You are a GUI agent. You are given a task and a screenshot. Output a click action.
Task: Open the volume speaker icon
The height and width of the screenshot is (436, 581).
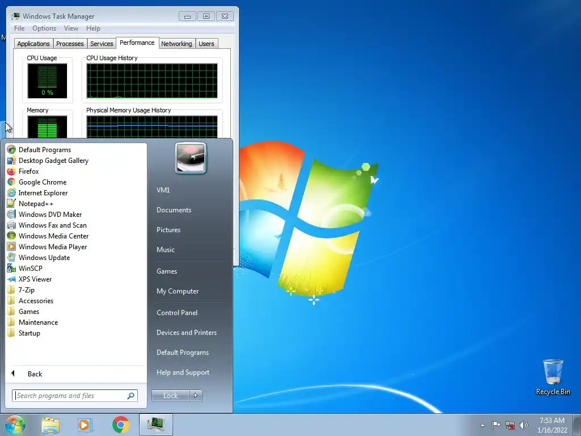point(524,425)
